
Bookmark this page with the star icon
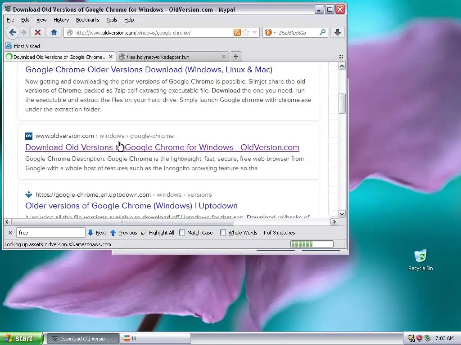[x=246, y=32]
